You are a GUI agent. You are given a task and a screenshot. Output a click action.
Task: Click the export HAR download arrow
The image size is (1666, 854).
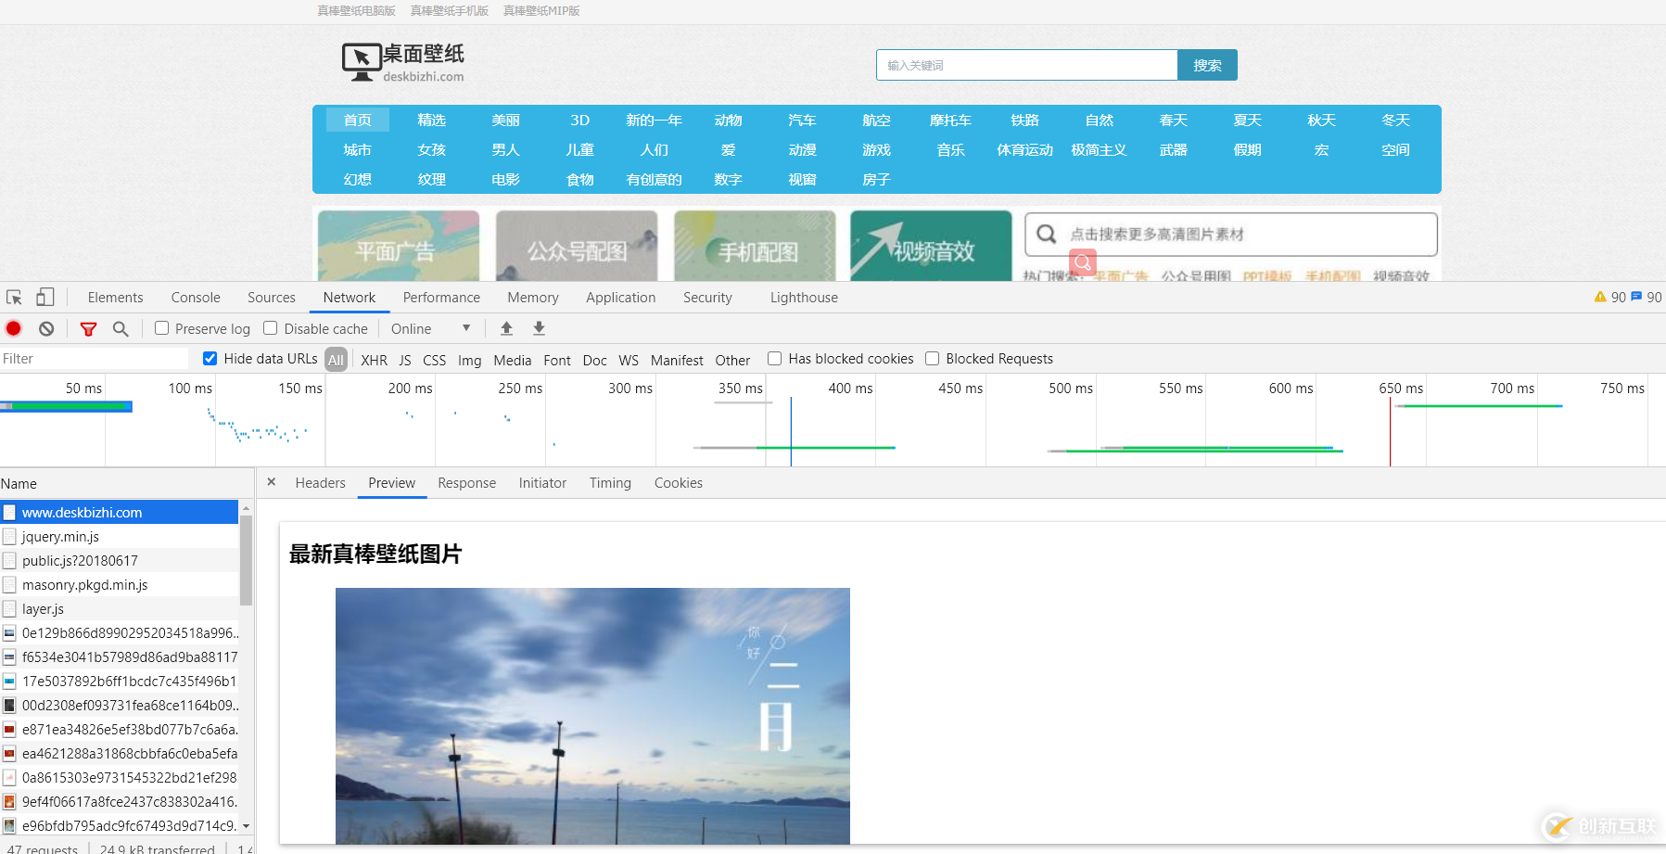539,328
